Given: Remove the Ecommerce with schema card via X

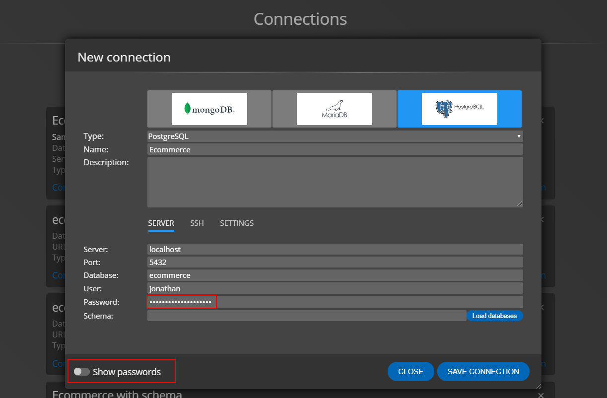Looking at the screenshot, I should tap(541, 395).
